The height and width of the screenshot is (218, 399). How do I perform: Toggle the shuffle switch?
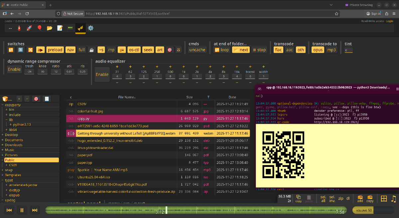click(30, 50)
